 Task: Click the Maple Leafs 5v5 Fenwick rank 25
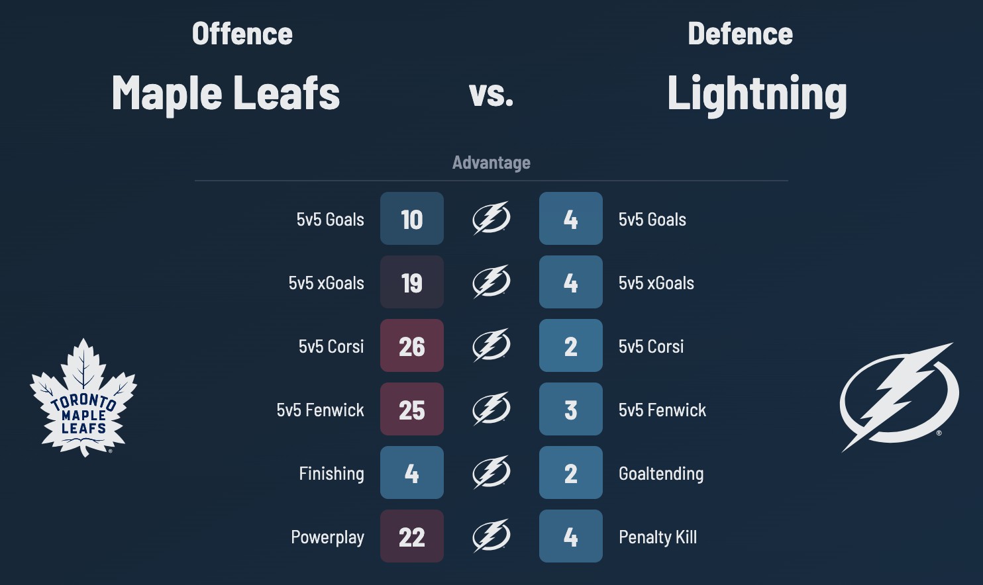(412, 409)
